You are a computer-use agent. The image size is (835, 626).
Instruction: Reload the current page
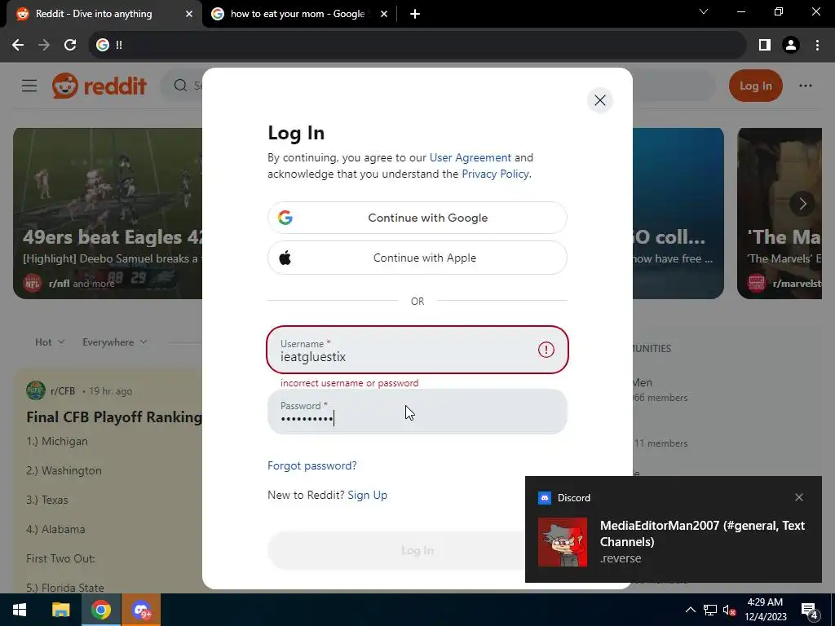(70, 46)
